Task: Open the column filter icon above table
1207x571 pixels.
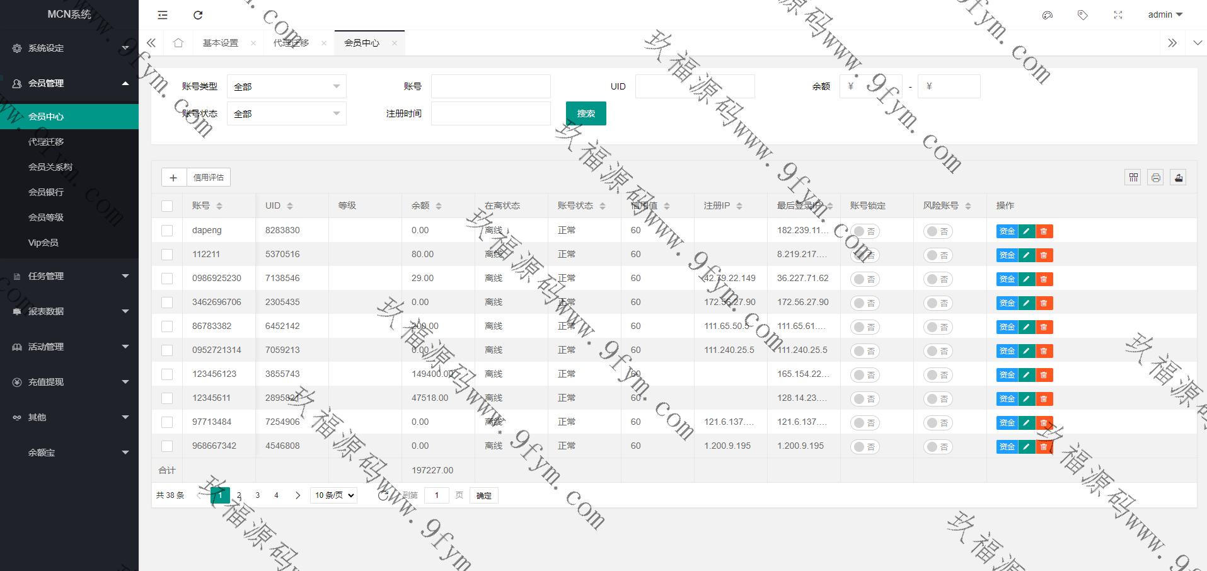Action: coord(1133,178)
